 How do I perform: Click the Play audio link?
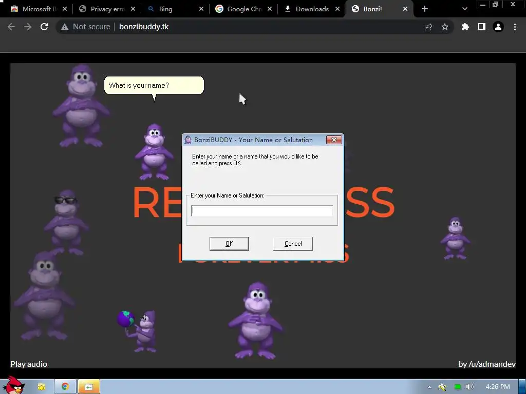click(29, 364)
